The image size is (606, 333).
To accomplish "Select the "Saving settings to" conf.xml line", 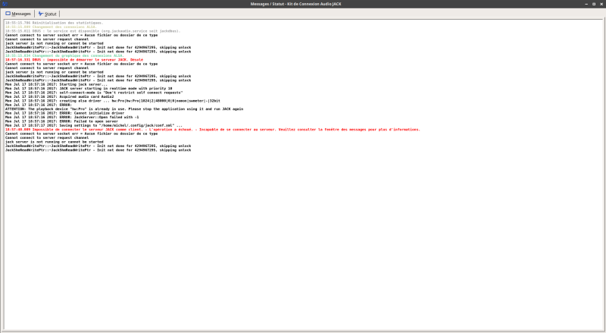I will pyautogui.click(x=93, y=125).
